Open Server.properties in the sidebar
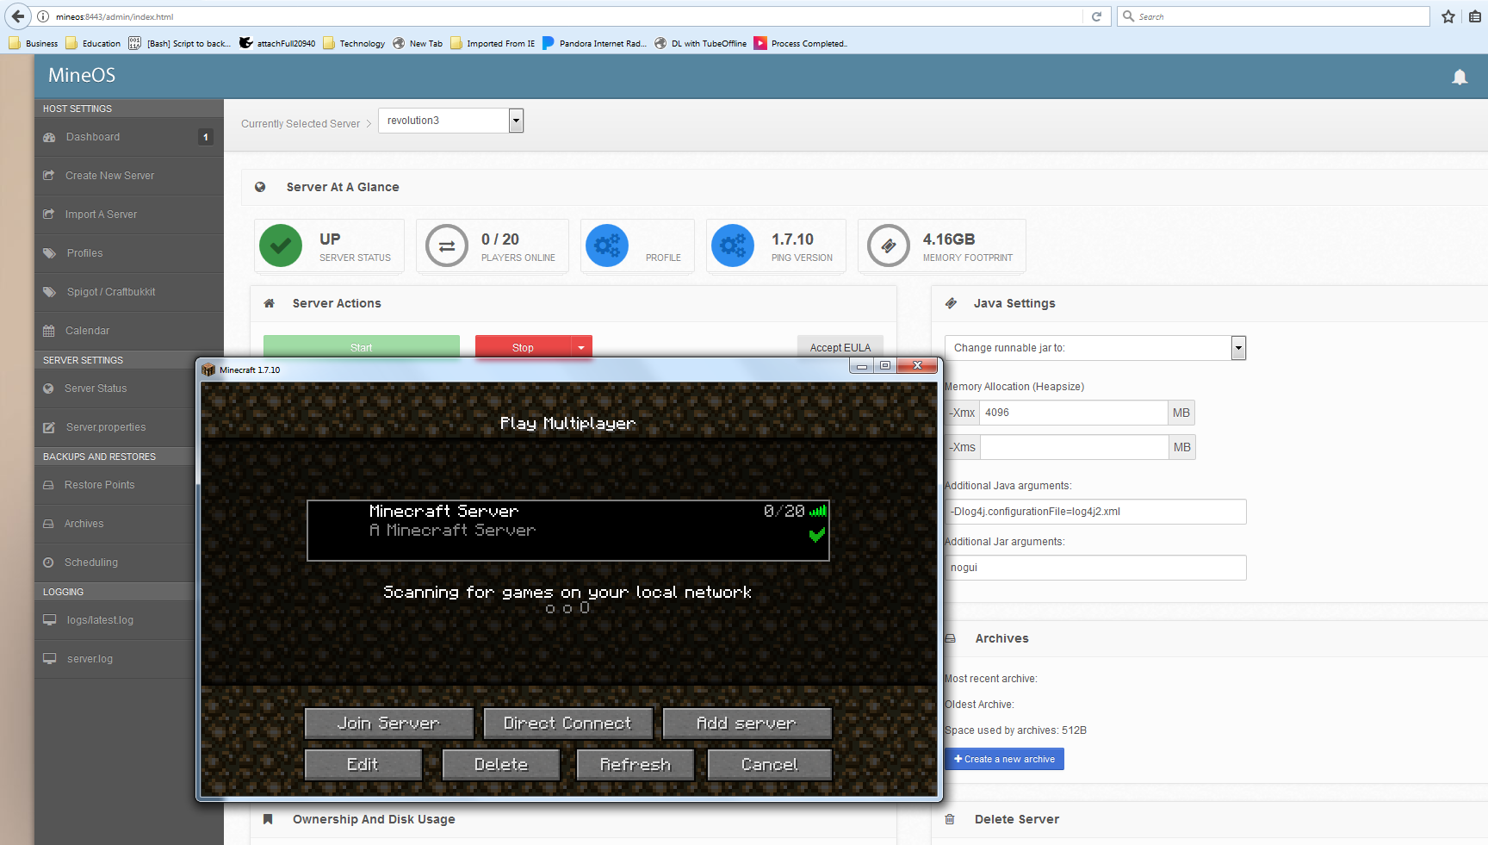Image resolution: width=1488 pixels, height=845 pixels. click(x=106, y=427)
